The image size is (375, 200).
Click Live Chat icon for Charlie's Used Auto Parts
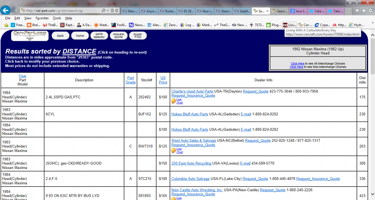coord(174,101)
